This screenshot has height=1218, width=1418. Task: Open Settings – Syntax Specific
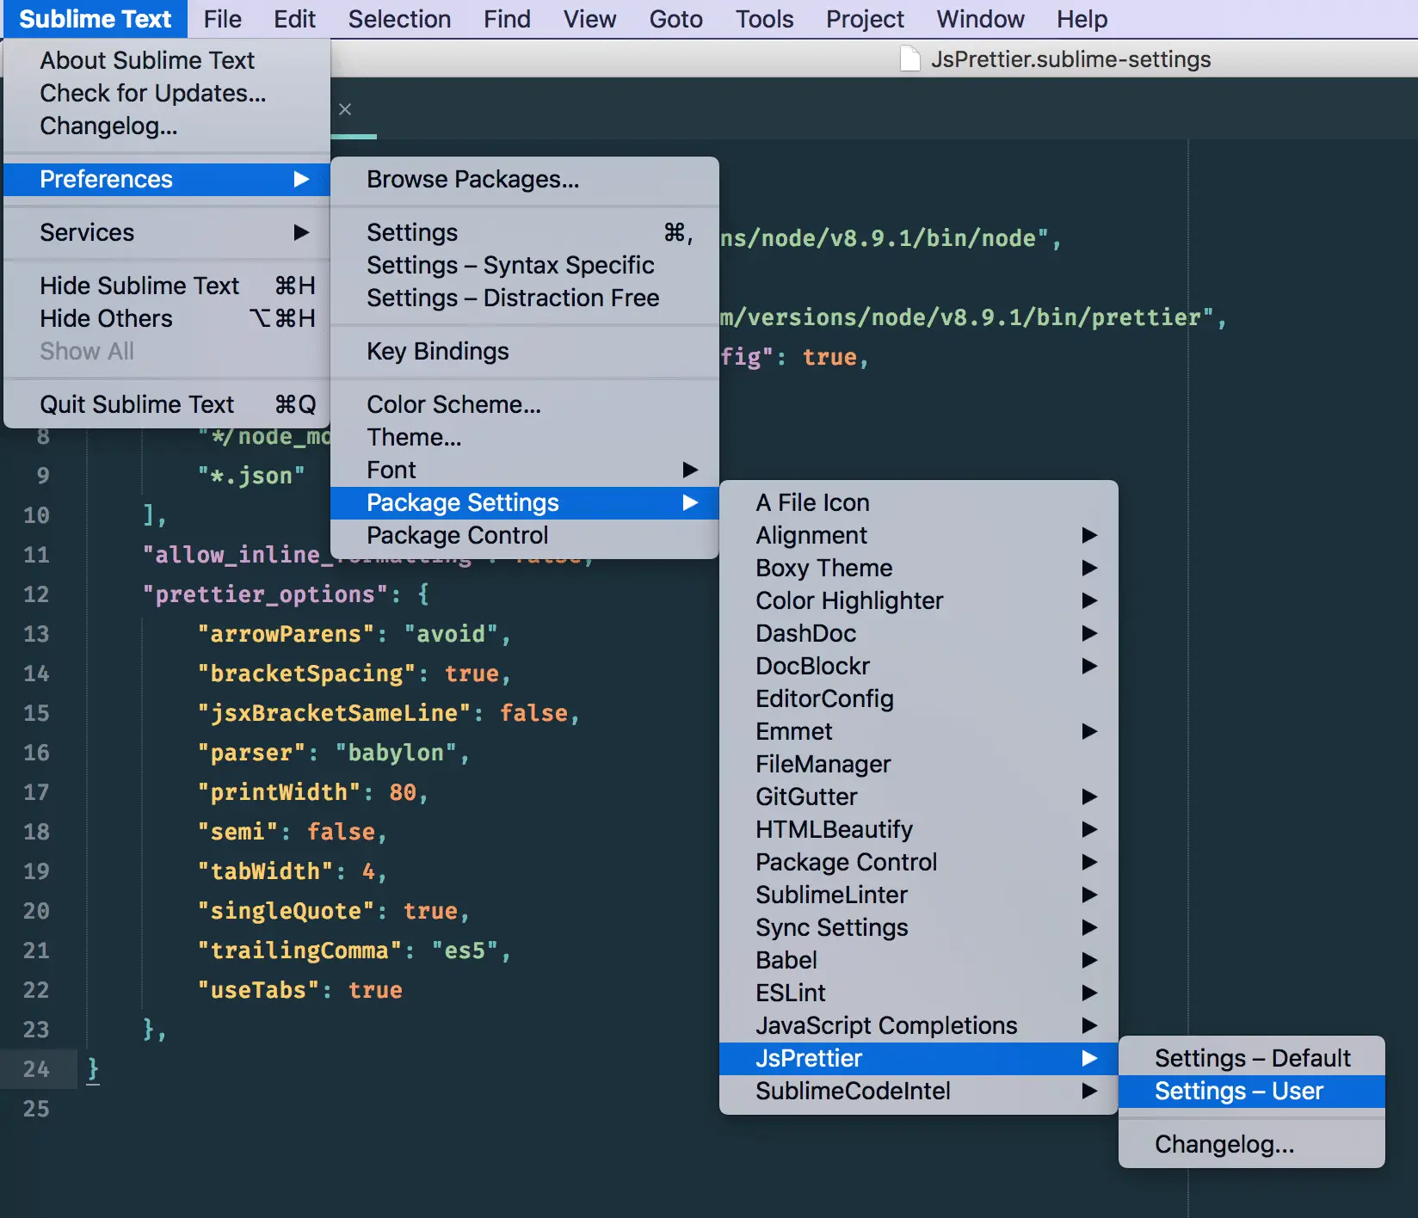click(x=525, y=265)
